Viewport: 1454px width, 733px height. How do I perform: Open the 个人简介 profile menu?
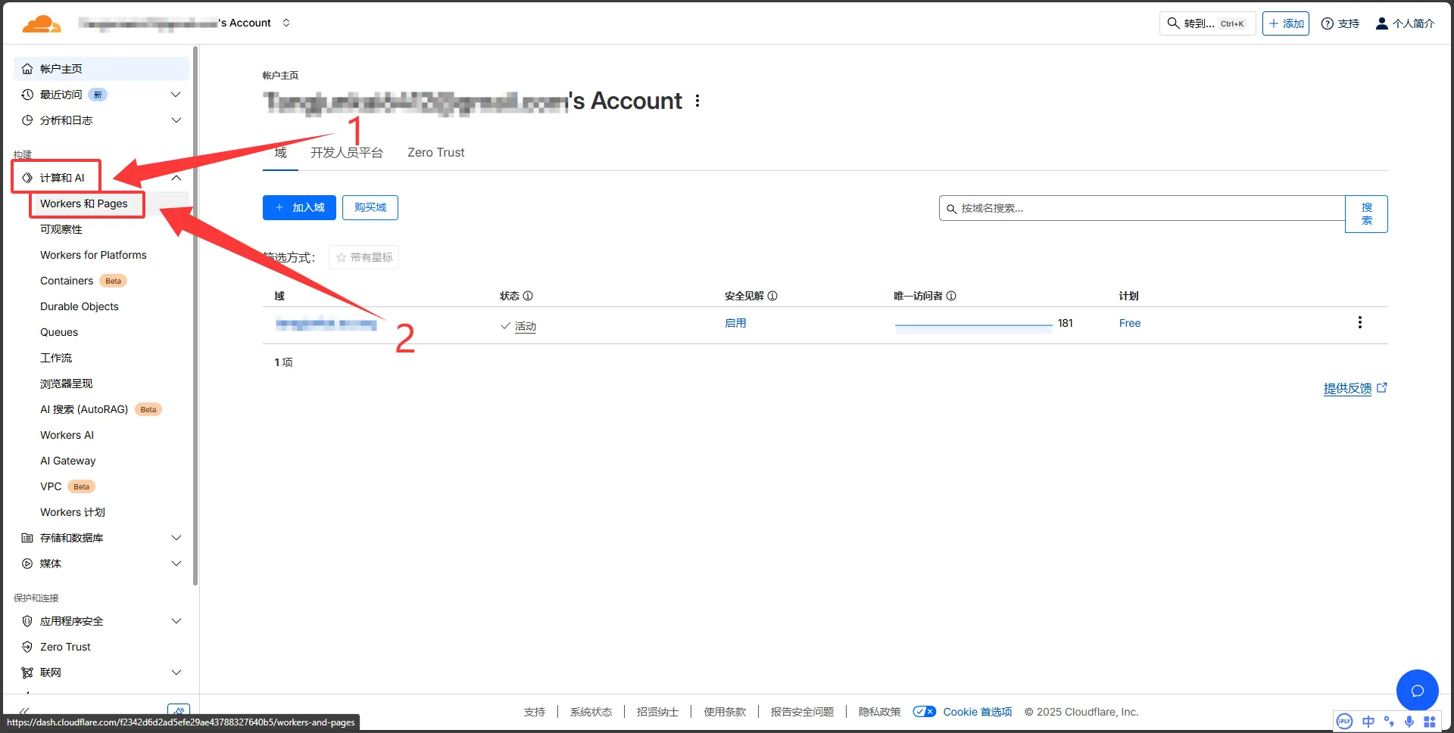coord(1405,23)
